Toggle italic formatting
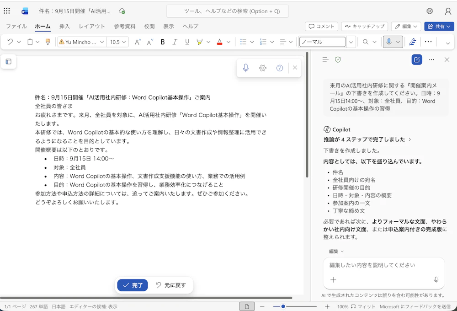Viewport: 457px width, 311px height. pos(175,42)
